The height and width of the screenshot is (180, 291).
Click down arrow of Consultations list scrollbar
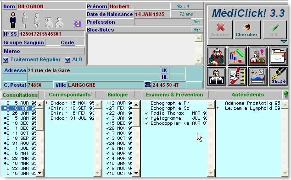tap(40, 173)
